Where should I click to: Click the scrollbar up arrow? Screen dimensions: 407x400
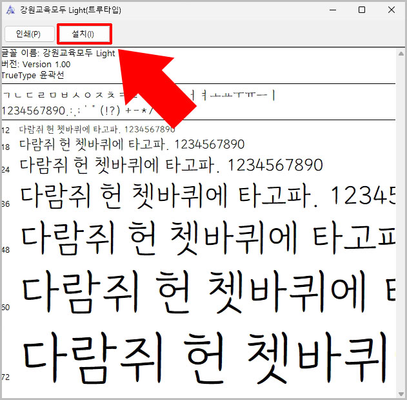pos(401,54)
